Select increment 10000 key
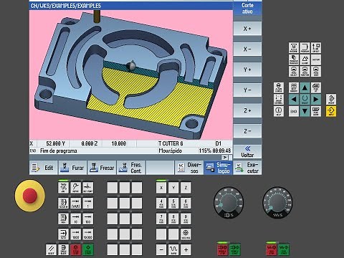 point(87,234)
